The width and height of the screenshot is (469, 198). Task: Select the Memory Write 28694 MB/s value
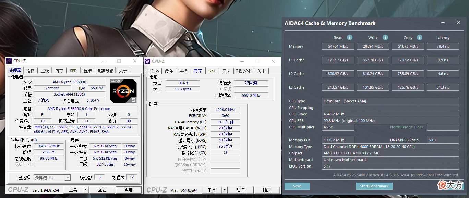point(373,46)
